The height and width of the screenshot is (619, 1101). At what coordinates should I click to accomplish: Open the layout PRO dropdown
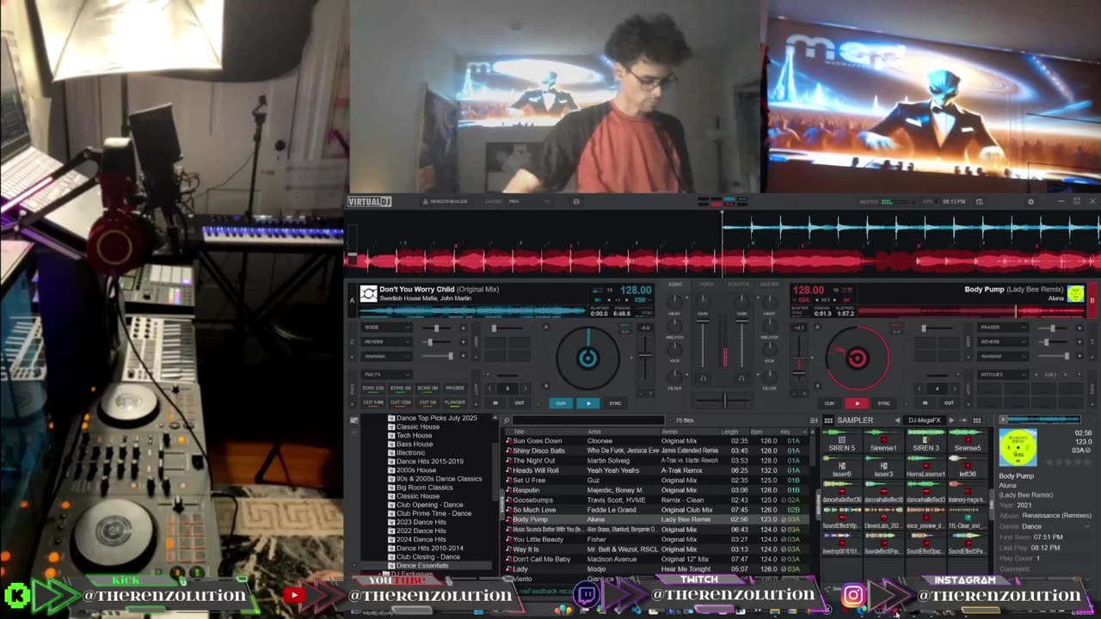(529, 201)
